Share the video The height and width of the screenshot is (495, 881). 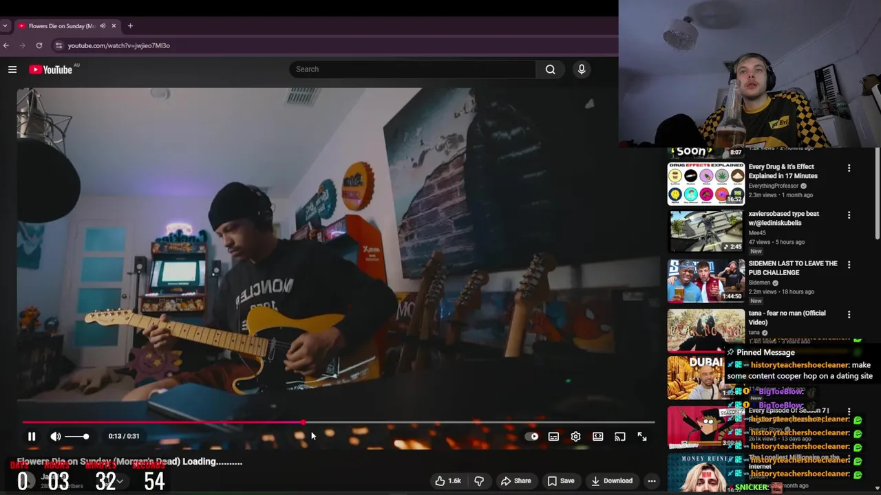click(x=516, y=481)
